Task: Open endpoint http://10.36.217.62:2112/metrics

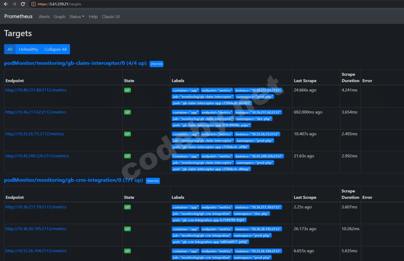Action: [36, 112]
